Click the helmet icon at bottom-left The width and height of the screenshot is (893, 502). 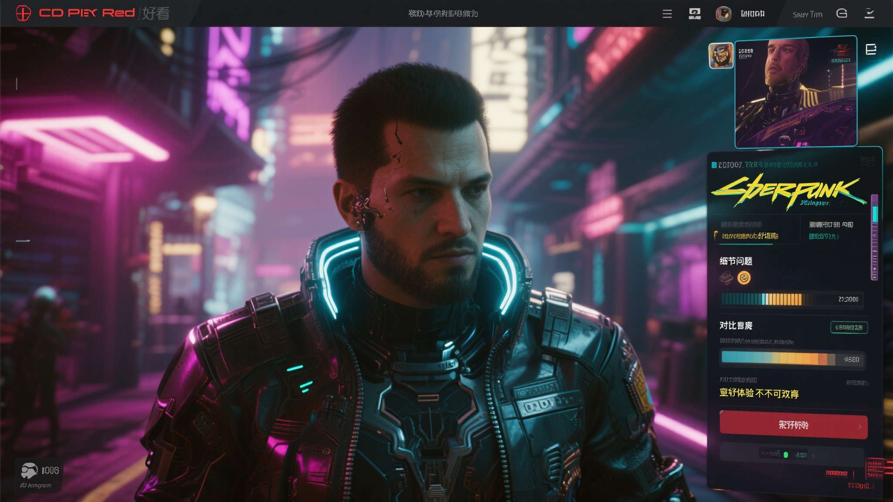pos(29,471)
